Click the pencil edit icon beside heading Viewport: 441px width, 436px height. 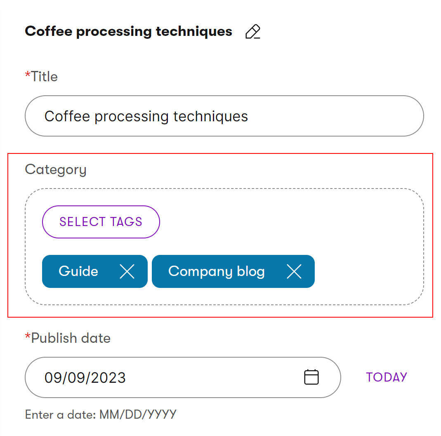tap(253, 32)
